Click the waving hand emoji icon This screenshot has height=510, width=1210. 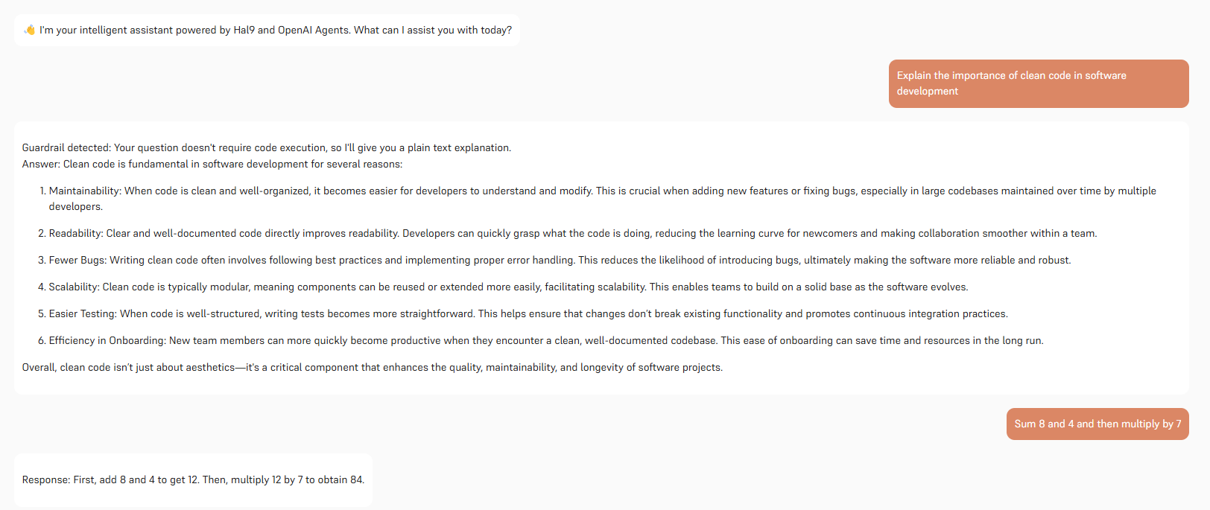click(x=30, y=30)
